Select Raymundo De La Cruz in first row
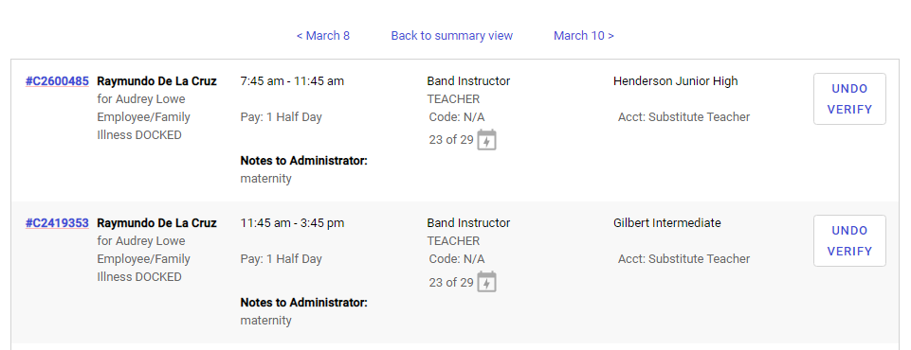The image size is (911, 350). (156, 81)
